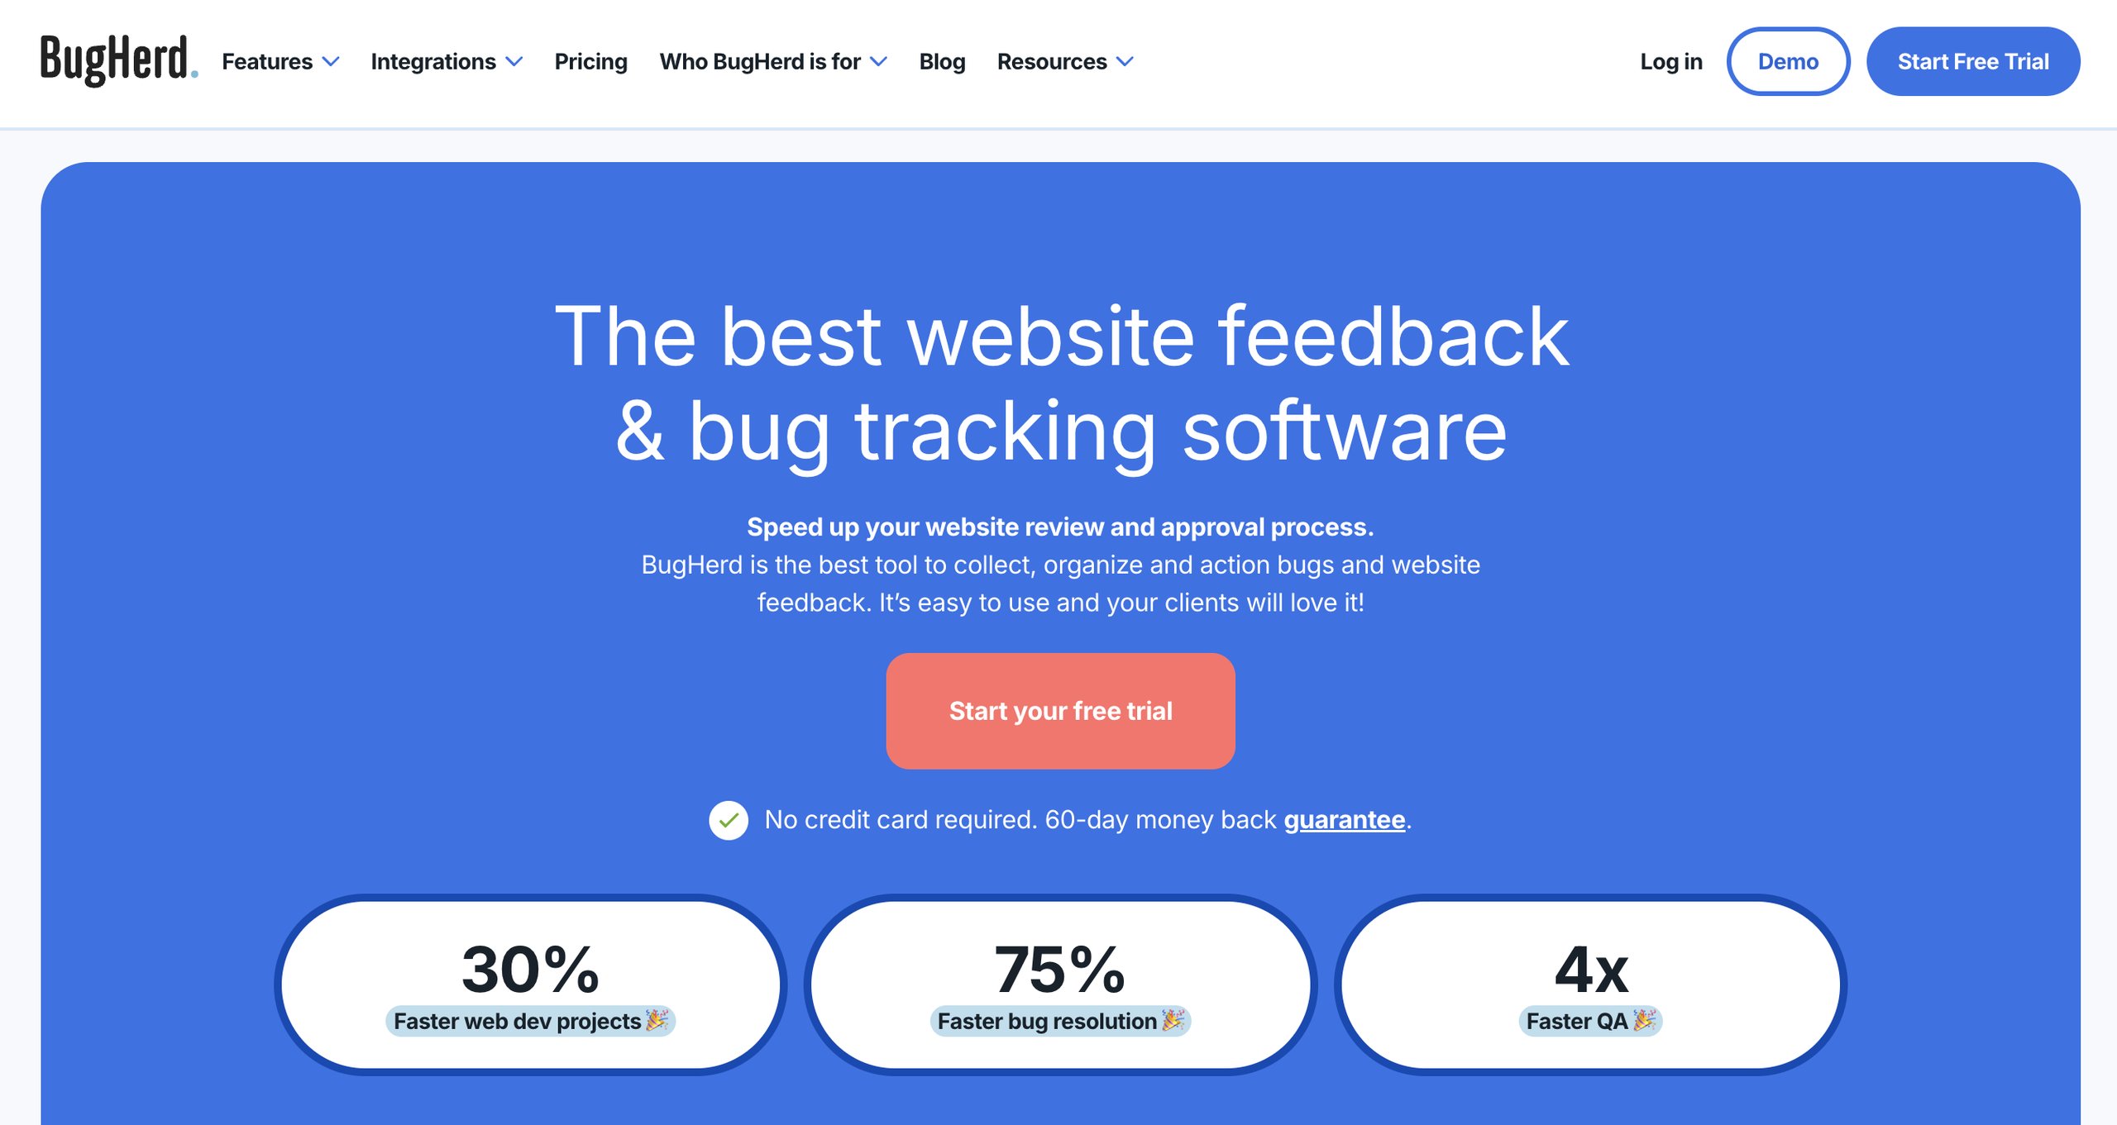Toggle the no credit card checkbox indicator
This screenshot has height=1125, width=2117.
coord(729,818)
